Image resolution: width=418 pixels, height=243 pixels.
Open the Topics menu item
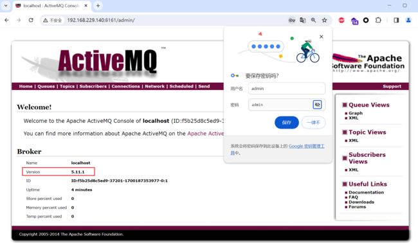click(x=67, y=86)
